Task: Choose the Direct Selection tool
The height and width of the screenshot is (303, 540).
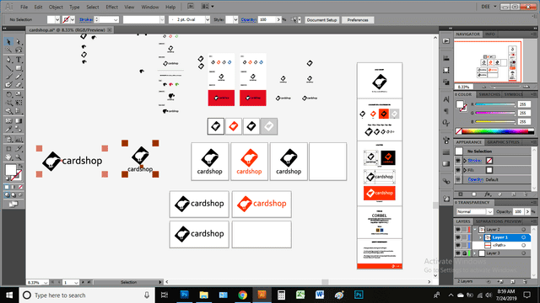Action: tap(19, 42)
